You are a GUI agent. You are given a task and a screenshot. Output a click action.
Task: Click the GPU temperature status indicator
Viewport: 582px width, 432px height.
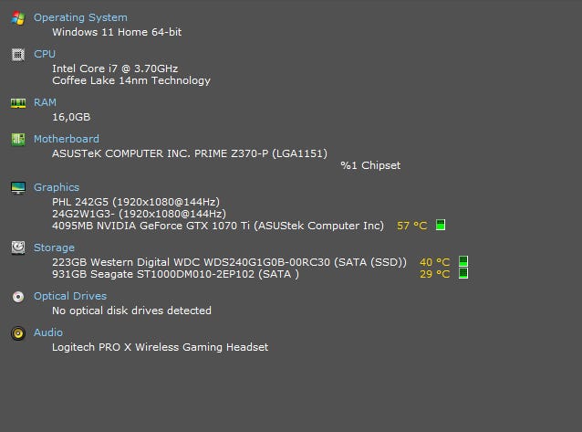(441, 225)
